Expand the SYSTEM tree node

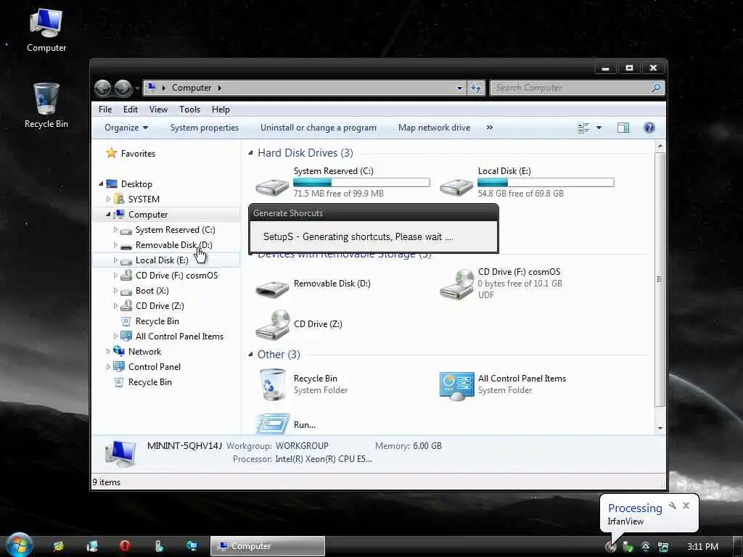[108, 199]
